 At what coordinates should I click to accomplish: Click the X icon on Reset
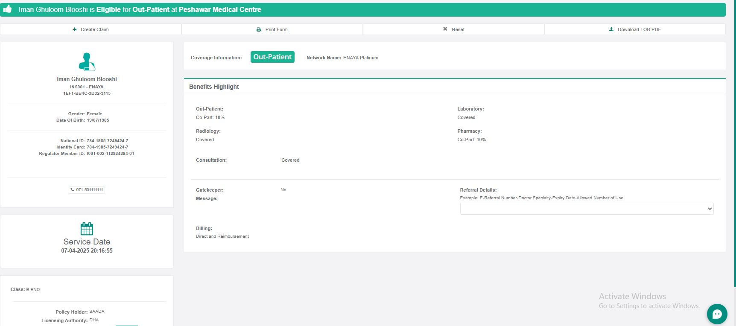click(445, 29)
